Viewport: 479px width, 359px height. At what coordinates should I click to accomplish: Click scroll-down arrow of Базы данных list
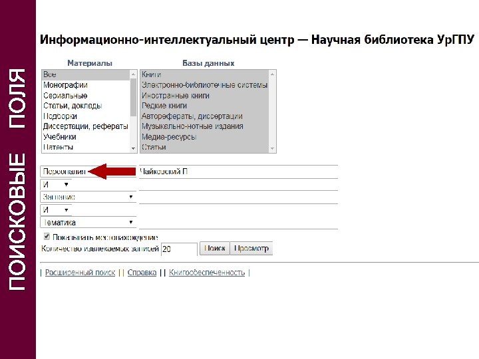pos(272,148)
